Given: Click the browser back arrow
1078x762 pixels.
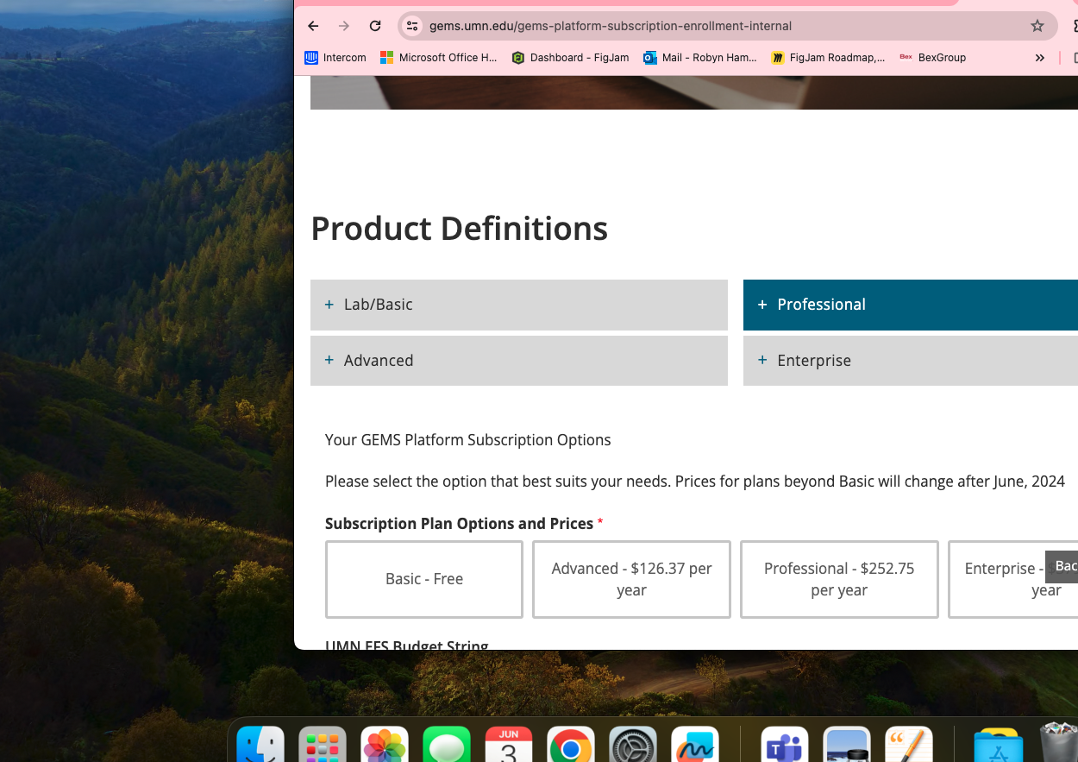Looking at the screenshot, I should click(313, 26).
